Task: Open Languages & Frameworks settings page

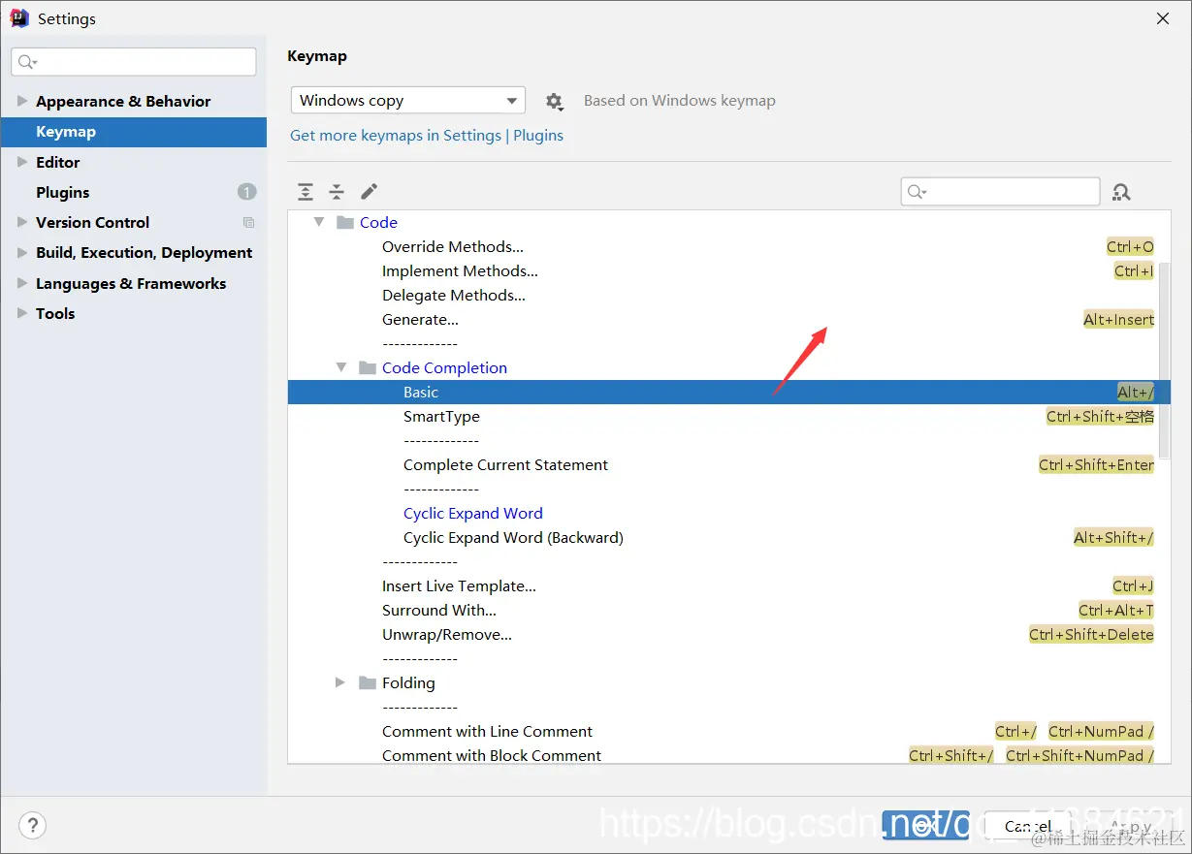Action: [x=131, y=283]
